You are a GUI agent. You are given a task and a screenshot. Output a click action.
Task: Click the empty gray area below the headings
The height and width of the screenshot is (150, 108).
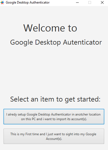point(54,71)
